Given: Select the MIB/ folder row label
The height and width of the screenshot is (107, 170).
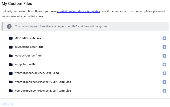Looking at the screenshot, I should pyautogui.click(x=28, y=38).
